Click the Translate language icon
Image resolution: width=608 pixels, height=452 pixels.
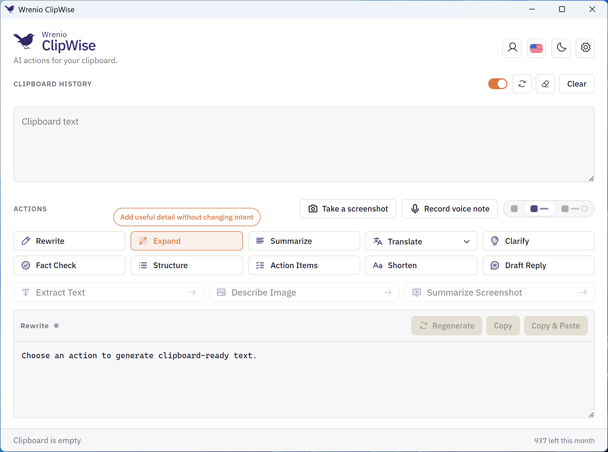click(x=378, y=241)
